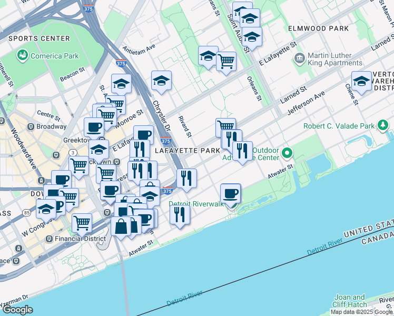Click the shopping bag marker near Atwater St

[x=121, y=229]
